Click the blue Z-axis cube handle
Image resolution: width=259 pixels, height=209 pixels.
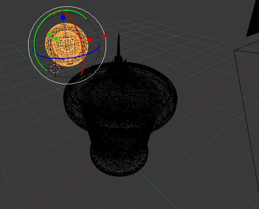pyautogui.click(x=63, y=17)
